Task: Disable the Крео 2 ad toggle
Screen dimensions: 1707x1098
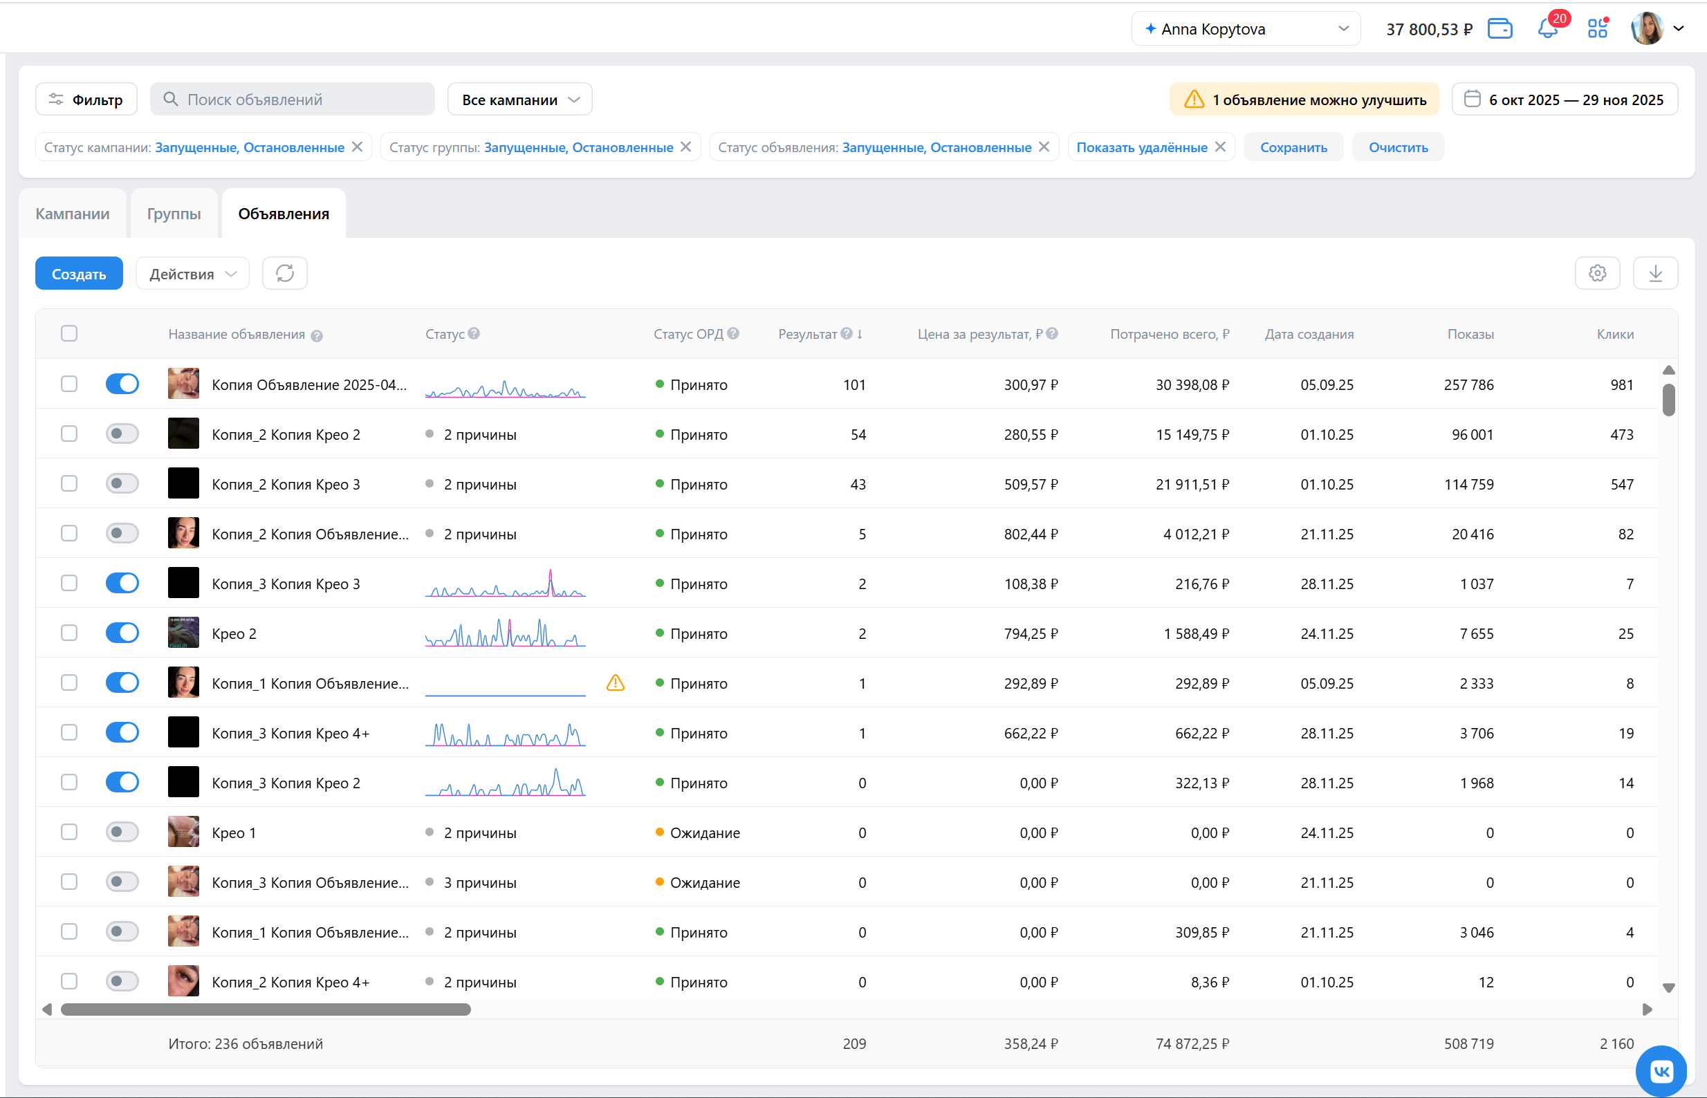Action: click(x=122, y=633)
